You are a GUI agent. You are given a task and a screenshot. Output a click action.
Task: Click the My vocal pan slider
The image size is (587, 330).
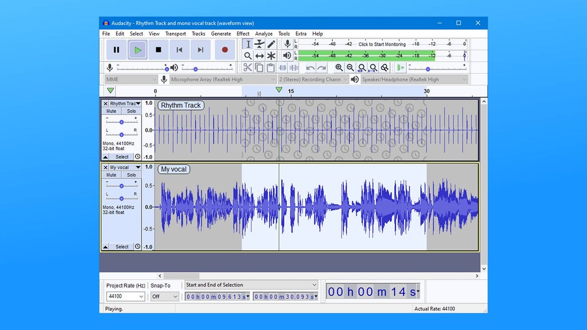[x=121, y=198]
